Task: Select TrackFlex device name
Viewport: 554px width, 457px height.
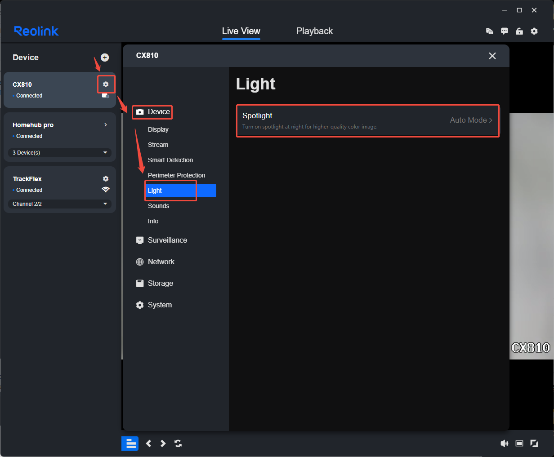Action: click(27, 179)
